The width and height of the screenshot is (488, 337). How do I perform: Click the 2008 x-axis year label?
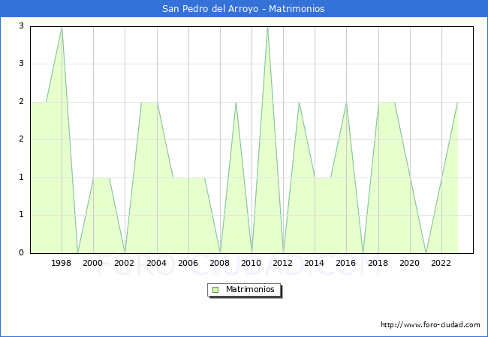coord(220,263)
